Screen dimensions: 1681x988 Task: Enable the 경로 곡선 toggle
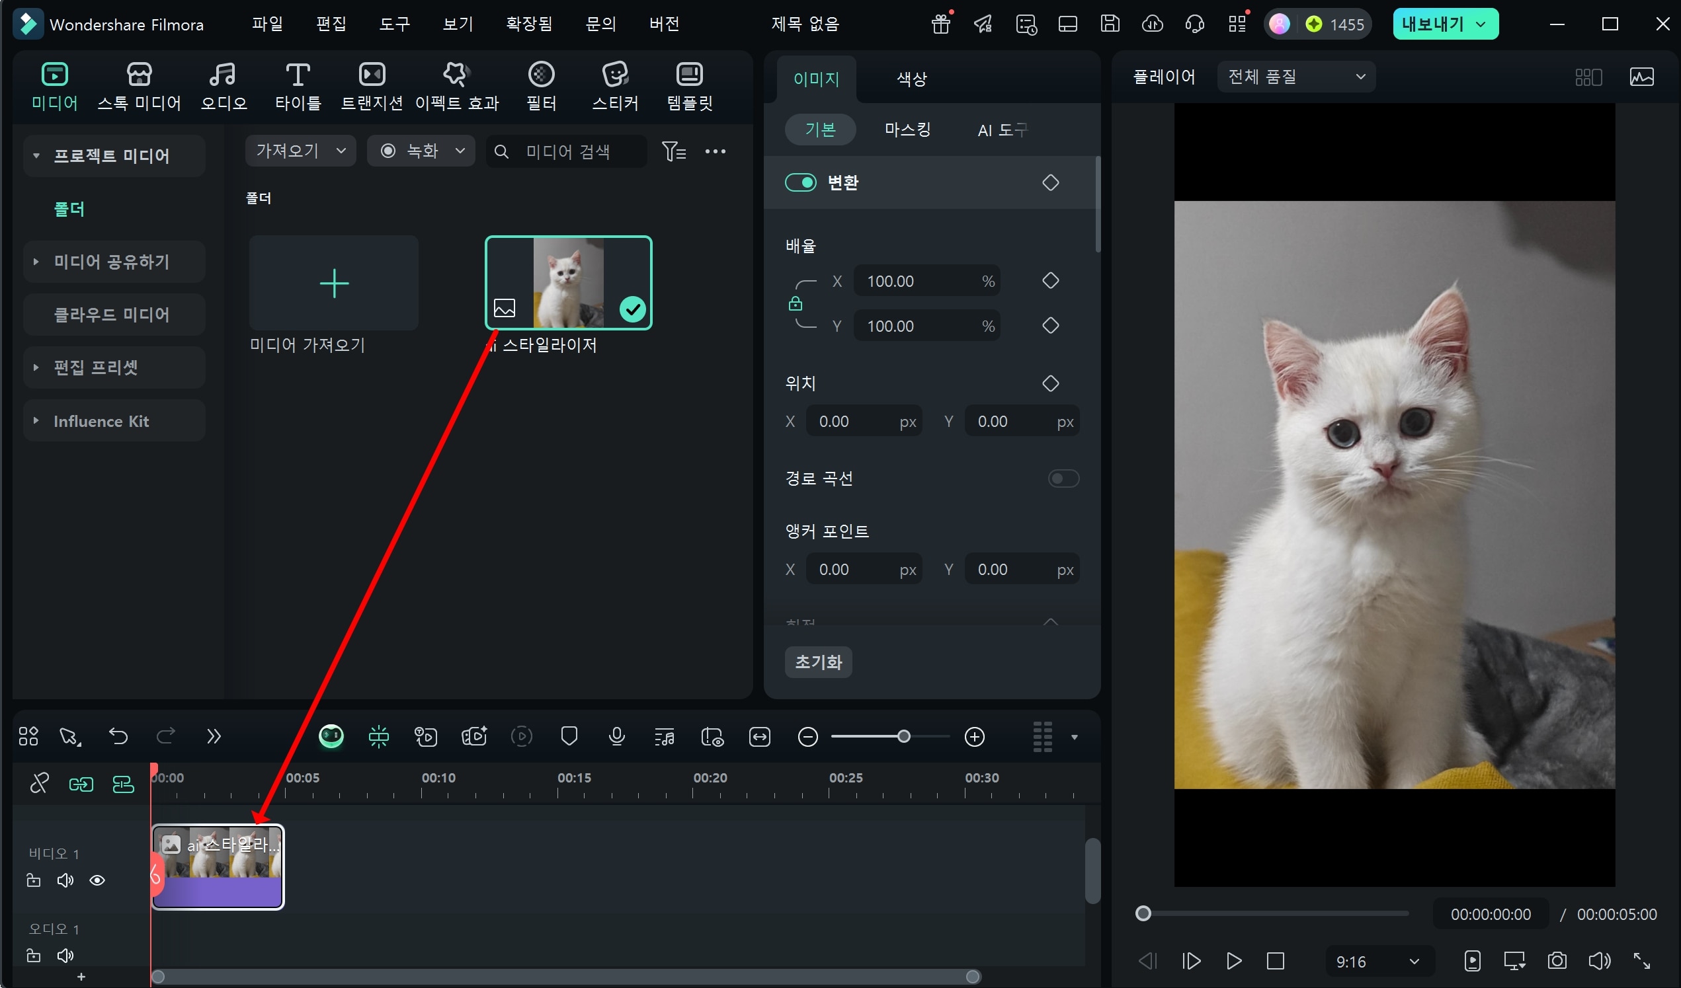click(1063, 478)
